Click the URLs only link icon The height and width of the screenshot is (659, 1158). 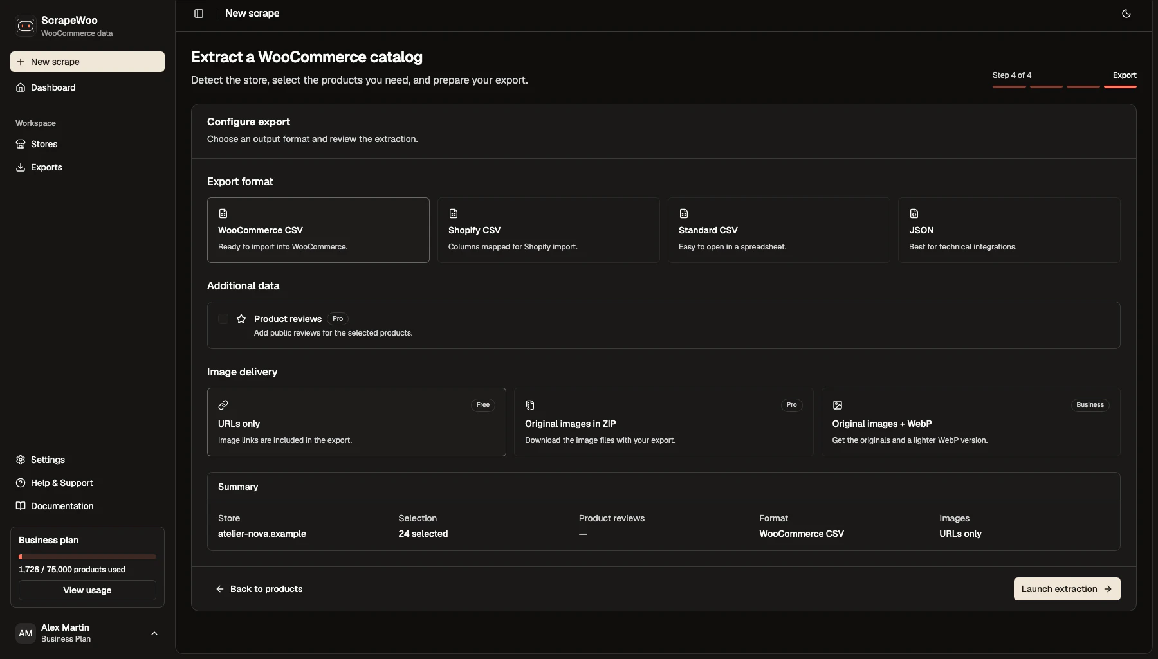click(223, 405)
